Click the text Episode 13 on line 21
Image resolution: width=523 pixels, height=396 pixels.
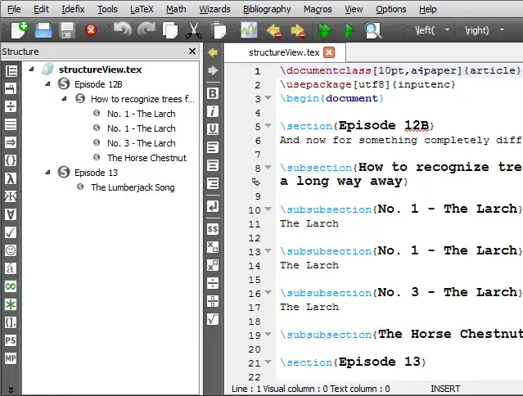click(x=379, y=362)
